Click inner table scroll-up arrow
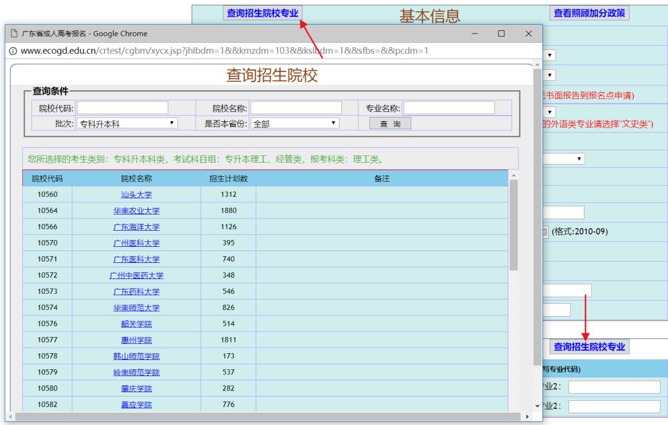 coord(514,175)
